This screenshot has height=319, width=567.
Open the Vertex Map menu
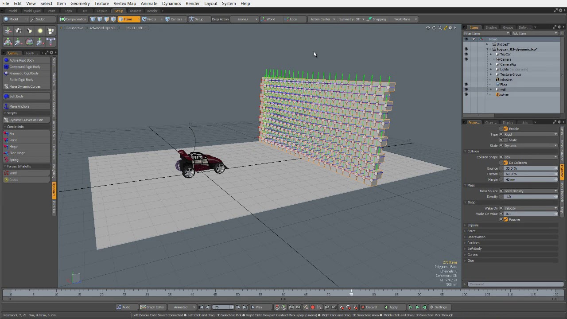(x=125, y=4)
